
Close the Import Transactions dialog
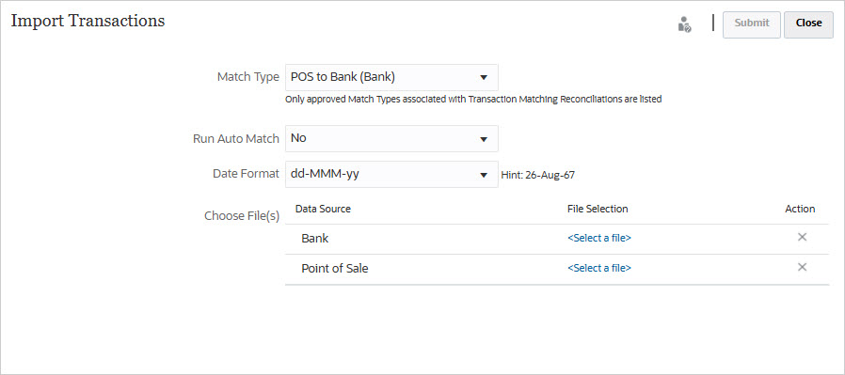pos(809,24)
